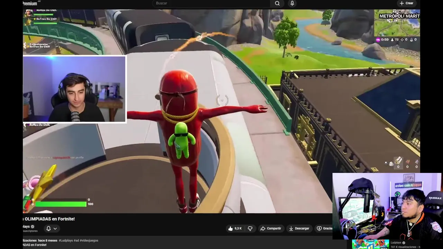Click the Descargar download button
The image size is (443, 249).
click(299, 228)
